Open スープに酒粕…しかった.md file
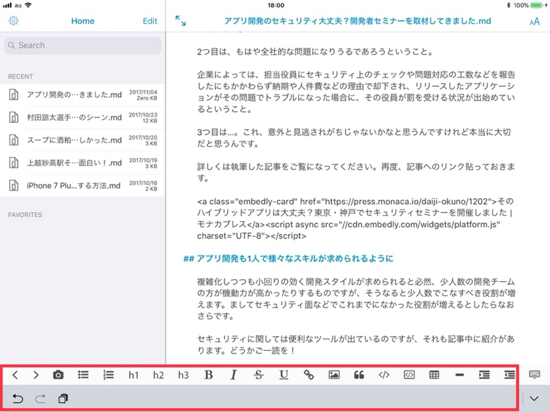 point(83,140)
